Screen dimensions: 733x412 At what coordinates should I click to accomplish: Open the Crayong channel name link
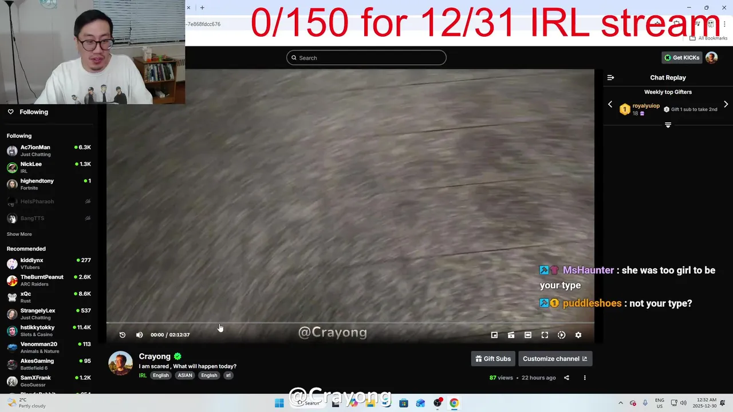pyautogui.click(x=155, y=356)
